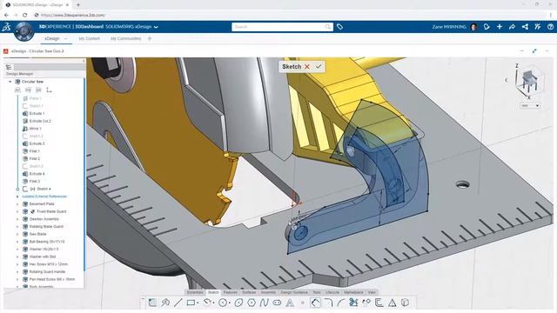Add a new dashboard tab with plus

point(150,38)
